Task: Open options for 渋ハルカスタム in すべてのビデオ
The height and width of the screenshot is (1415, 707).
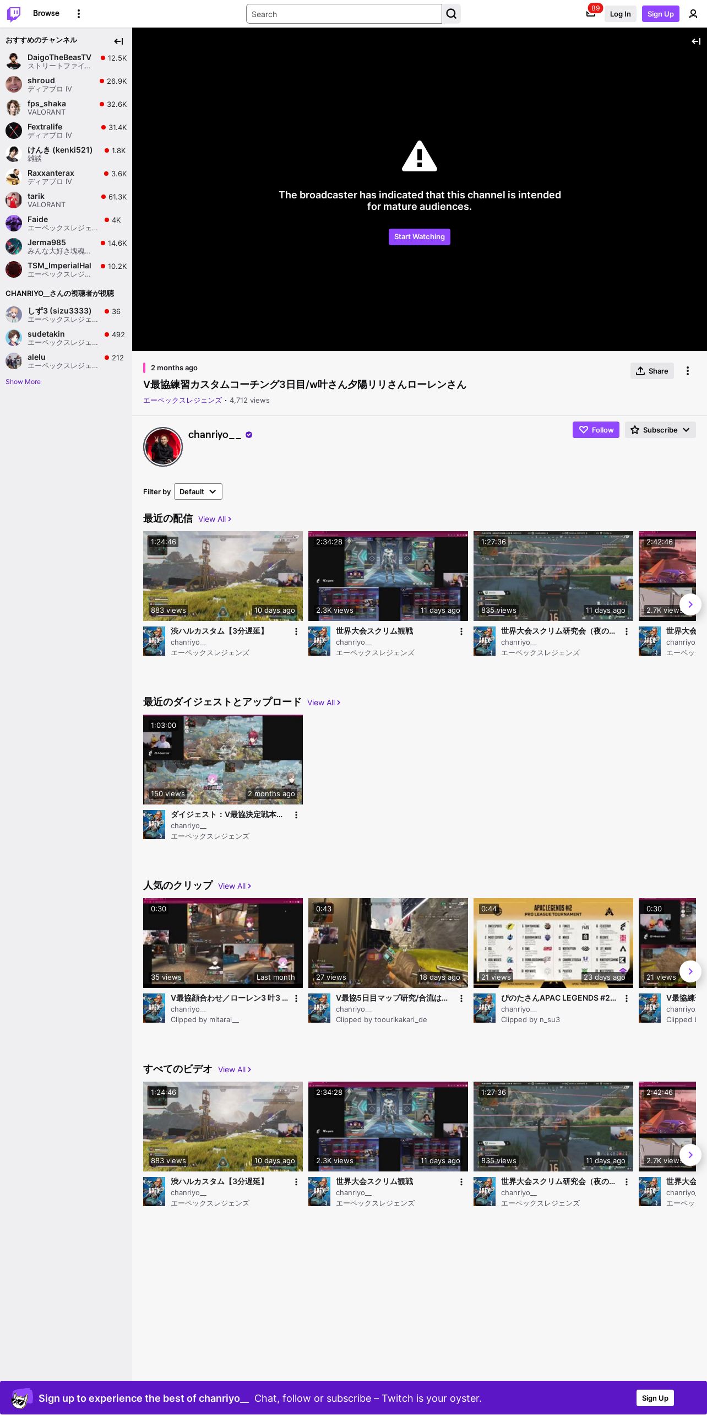Action: [296, 1182]
